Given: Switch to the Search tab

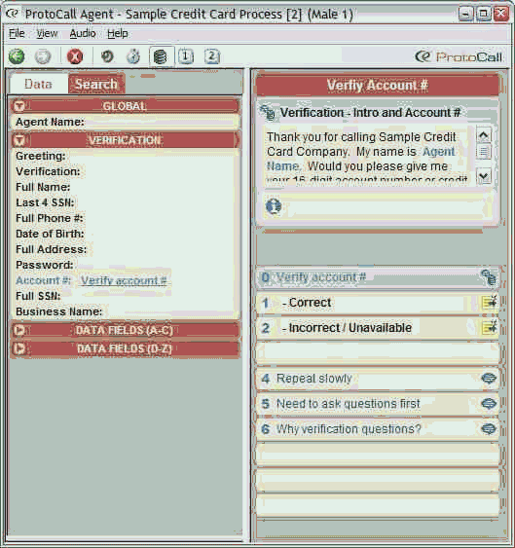Looking at the screenshot, I should coord(96,84).
